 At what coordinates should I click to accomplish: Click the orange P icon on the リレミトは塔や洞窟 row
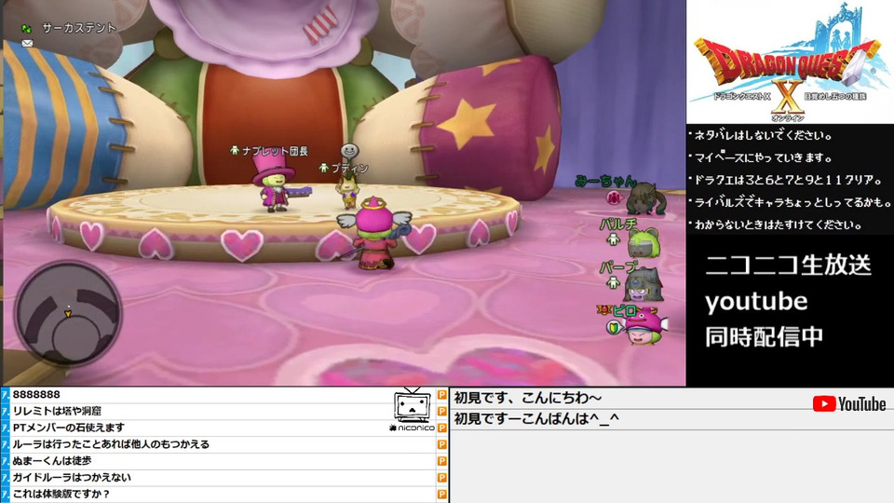pyautogui.click(x=441, y=411)
